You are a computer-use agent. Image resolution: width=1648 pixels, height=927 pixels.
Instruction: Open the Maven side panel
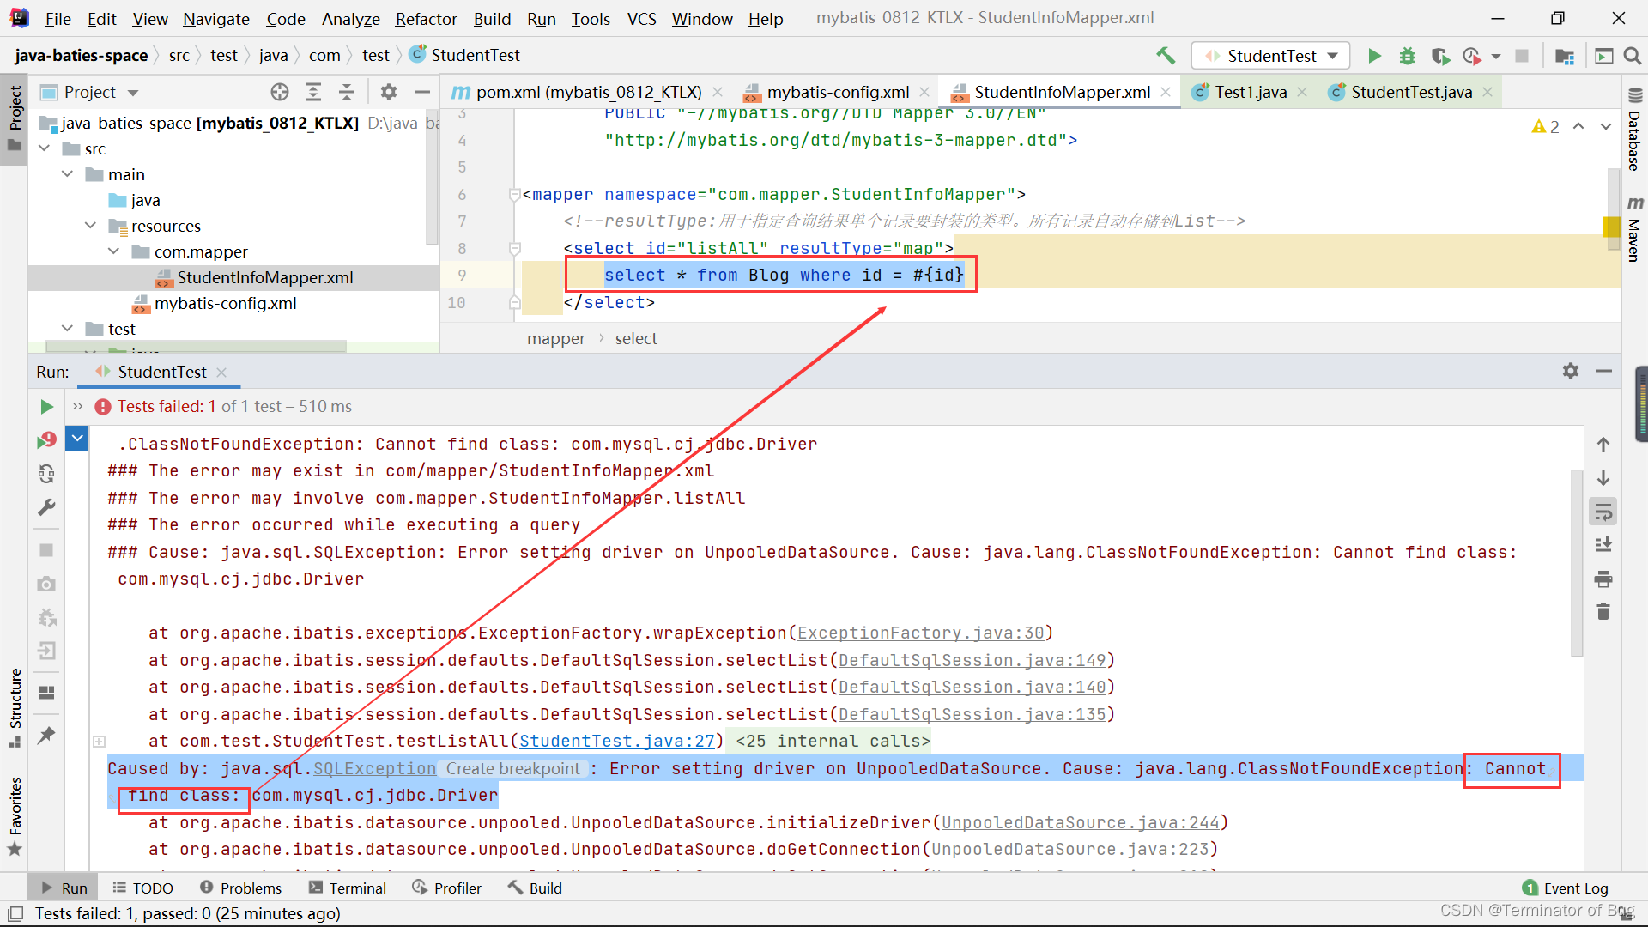[1635, 229]
